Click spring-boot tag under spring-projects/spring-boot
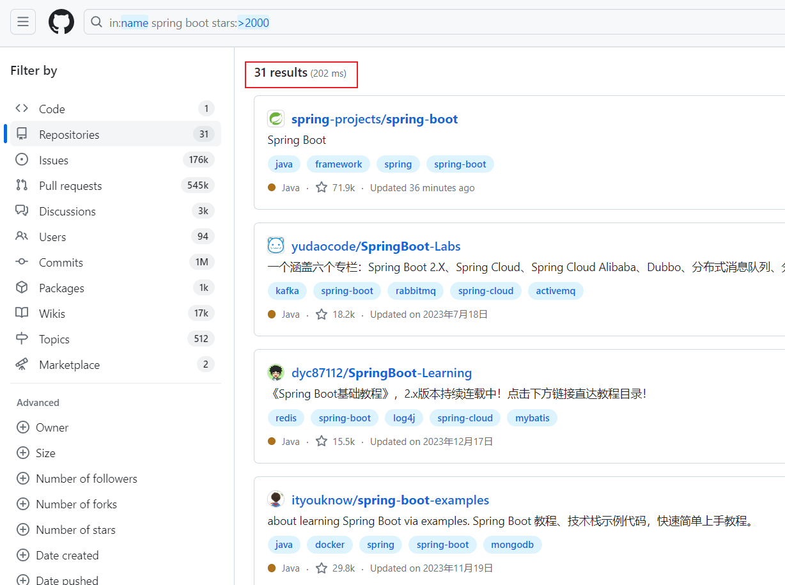 coord(460,164)
